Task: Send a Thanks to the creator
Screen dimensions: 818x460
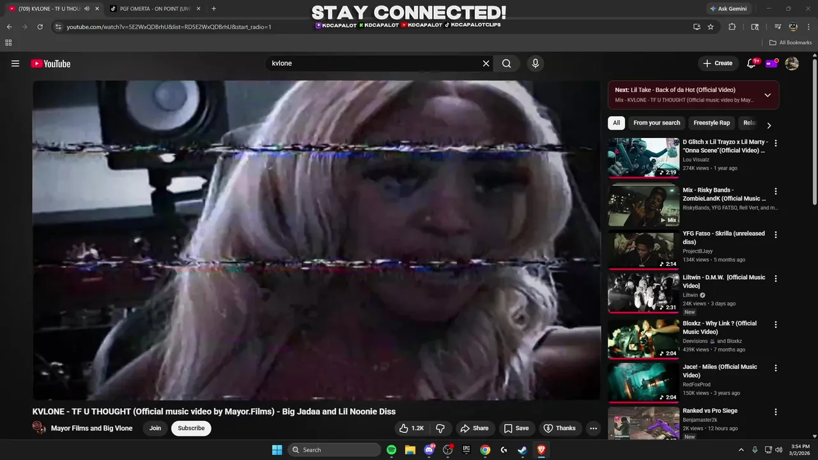Action: click(560, 428)
